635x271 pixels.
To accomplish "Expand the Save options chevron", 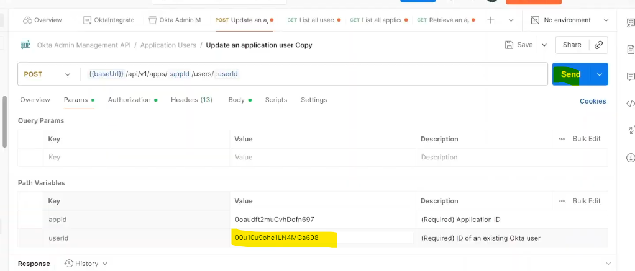I will [x=544, y=45].
